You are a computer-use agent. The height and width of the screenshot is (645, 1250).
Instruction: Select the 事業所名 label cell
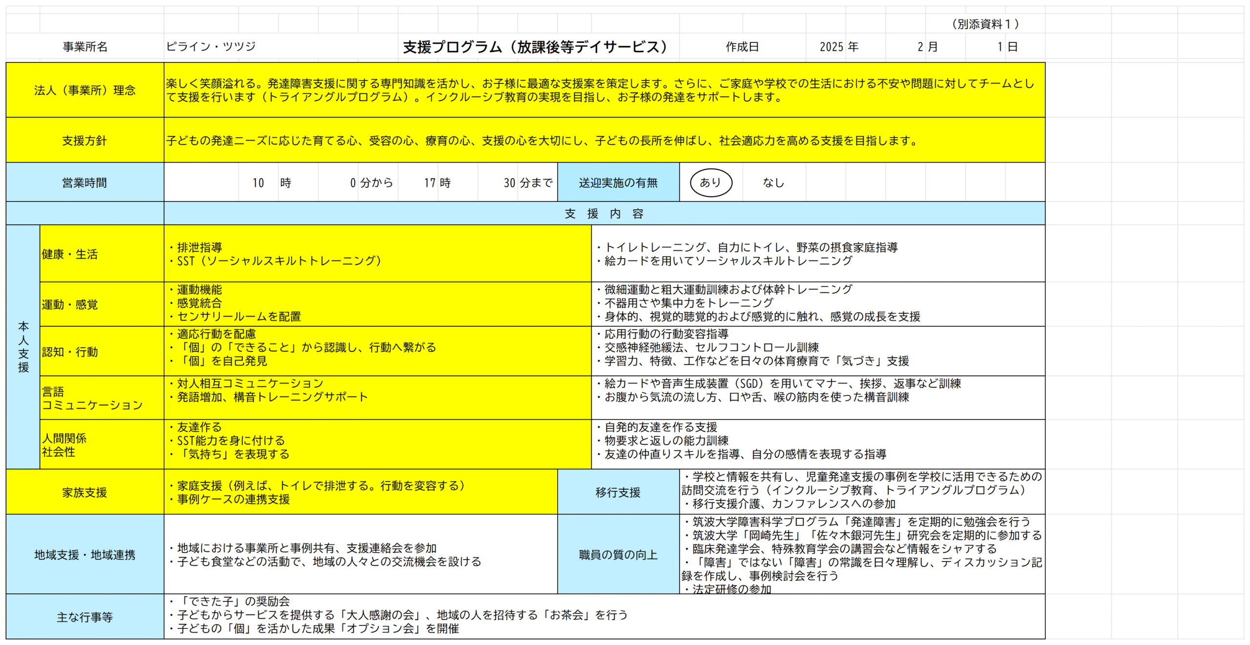pyautogui.click(x=85, y=47)
